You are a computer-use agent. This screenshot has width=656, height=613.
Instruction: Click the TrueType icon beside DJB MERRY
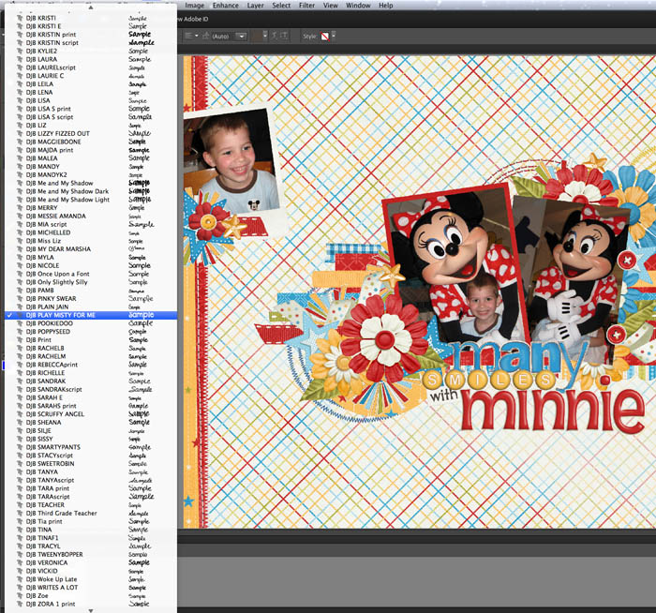[20, 207]
